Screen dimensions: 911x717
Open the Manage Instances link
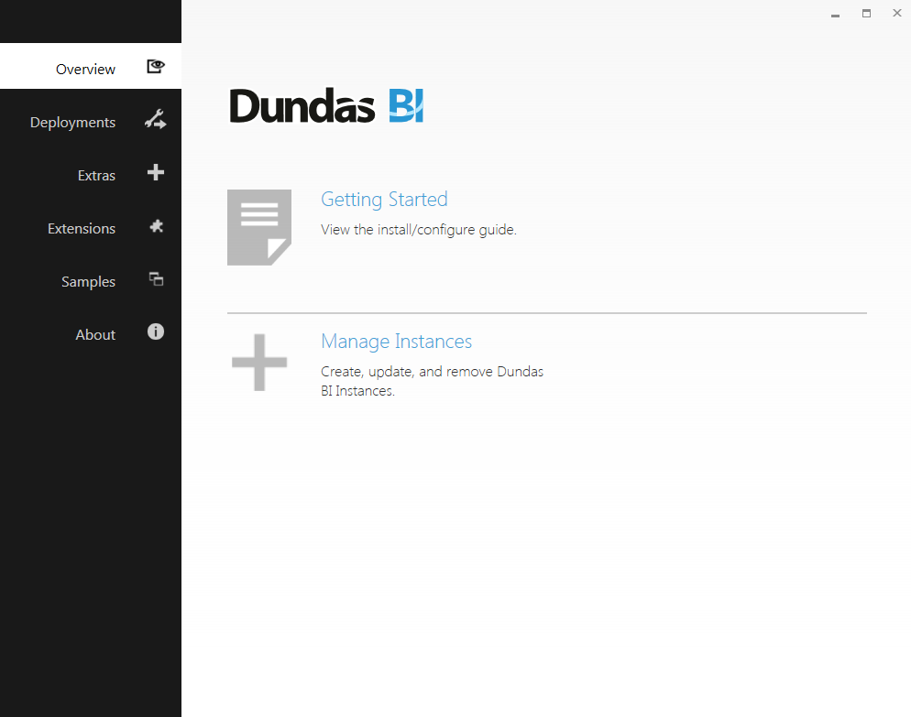point(396,342)
